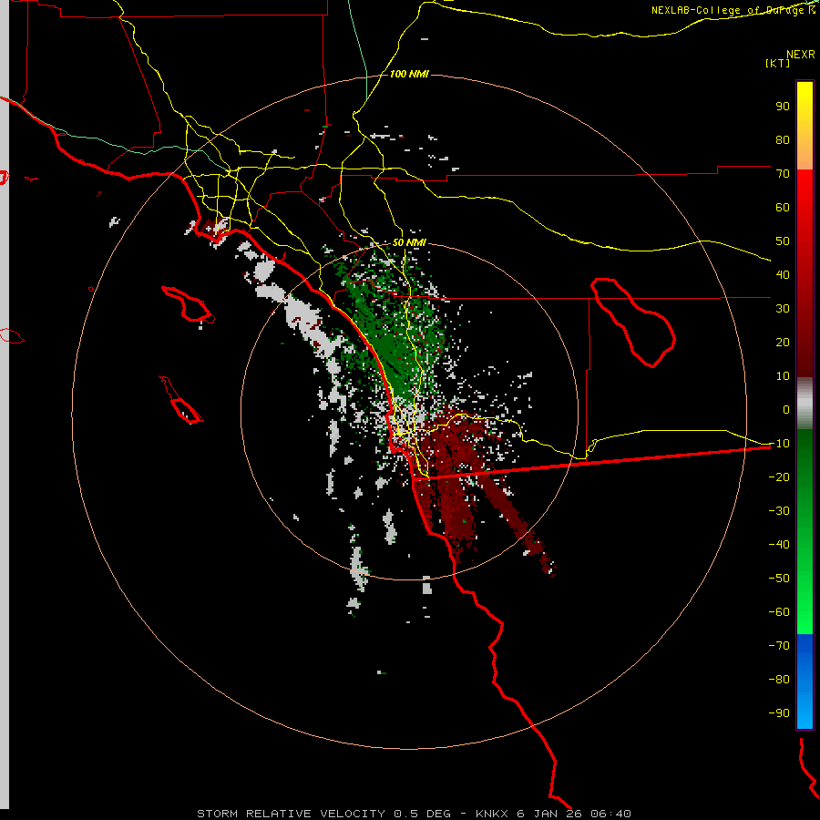Select the 40 value on velocity scale
Screen dimensions: 820x820
(783, 274)
